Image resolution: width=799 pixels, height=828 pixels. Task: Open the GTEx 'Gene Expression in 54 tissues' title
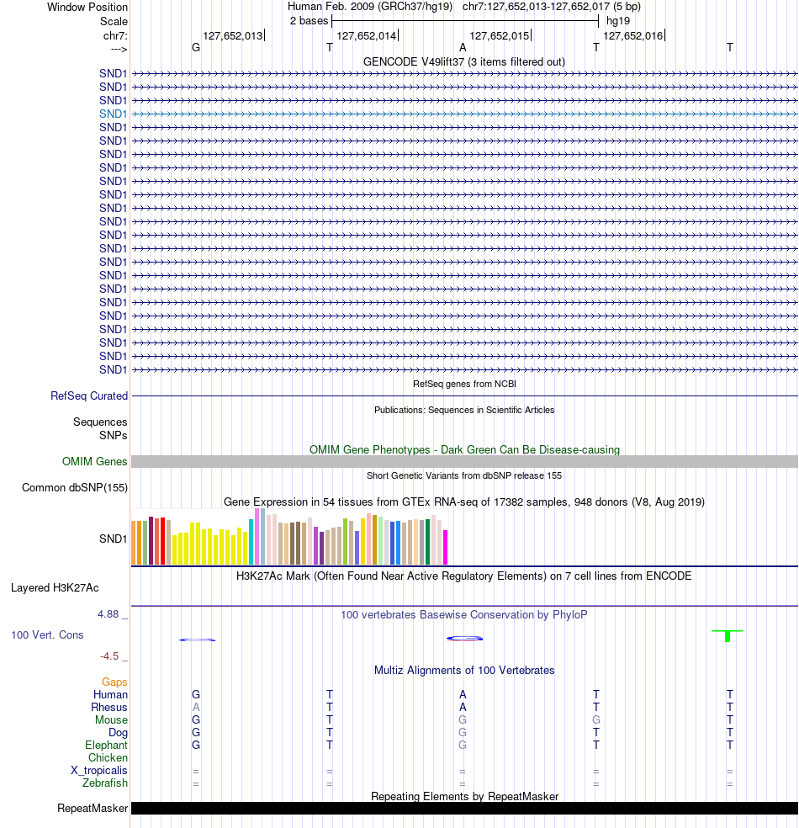tap(464, 502)
